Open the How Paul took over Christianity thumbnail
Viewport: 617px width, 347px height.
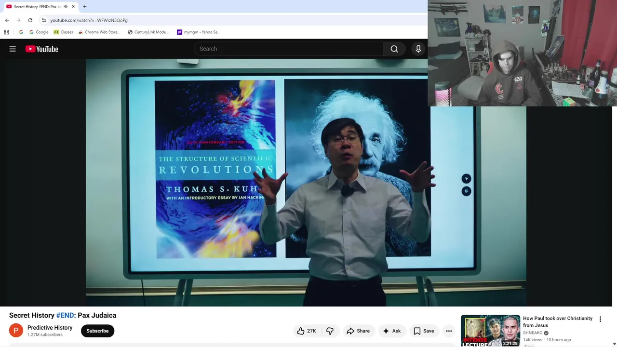point(490,331)
